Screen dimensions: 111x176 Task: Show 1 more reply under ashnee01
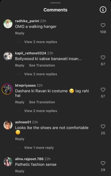point(39,148)
